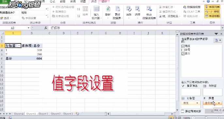Click the Sort (排序) dialog icon
The height and width of the screenshot is (119, 224).
[x=85, y=9]
